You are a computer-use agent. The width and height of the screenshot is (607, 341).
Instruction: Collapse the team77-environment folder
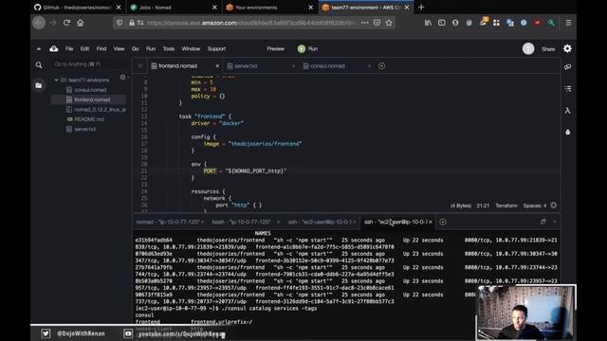pos(57,80)
